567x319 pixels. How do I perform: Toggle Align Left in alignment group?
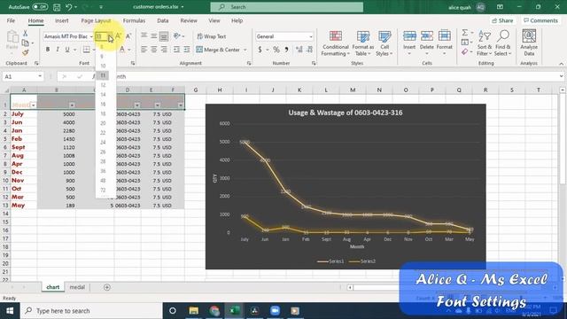tap(144, 50)
